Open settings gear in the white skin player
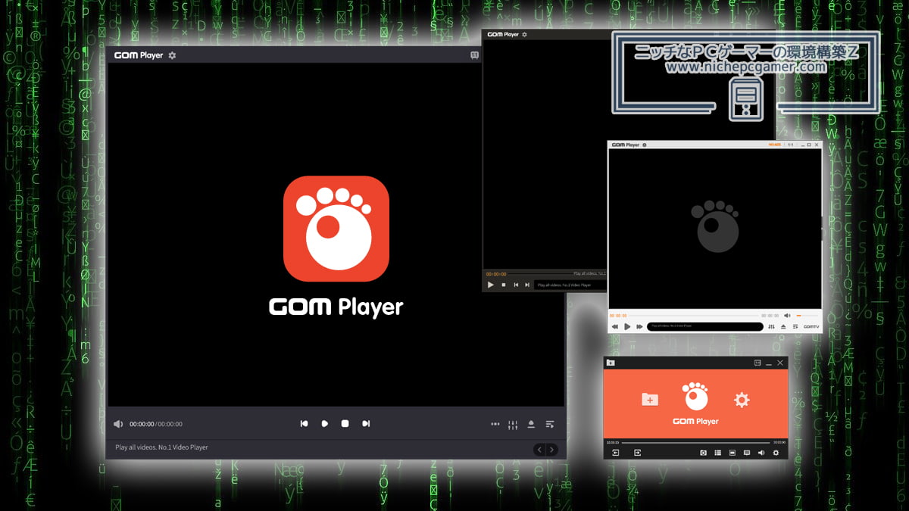Image resolution: width=909 pixels, height=511 pixels. click(x=644, y=145)
